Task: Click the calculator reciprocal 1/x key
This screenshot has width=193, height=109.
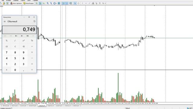Action: tap(32, 41)
